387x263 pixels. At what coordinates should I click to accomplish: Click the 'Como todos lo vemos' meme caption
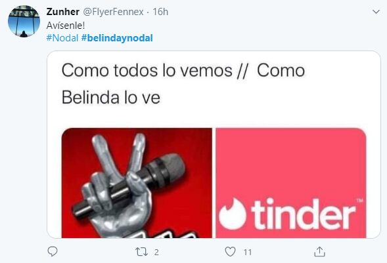pyautogui.click(x=147, y=71)
